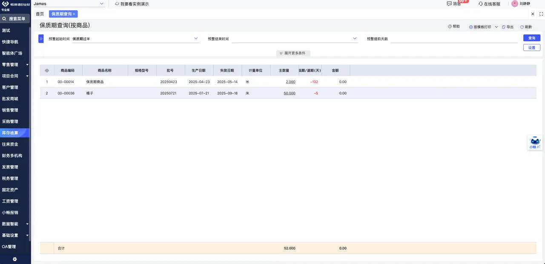Click the 设置 settings button
The height and width of the screenshot is (264, 545).
(x=532, y=48)
